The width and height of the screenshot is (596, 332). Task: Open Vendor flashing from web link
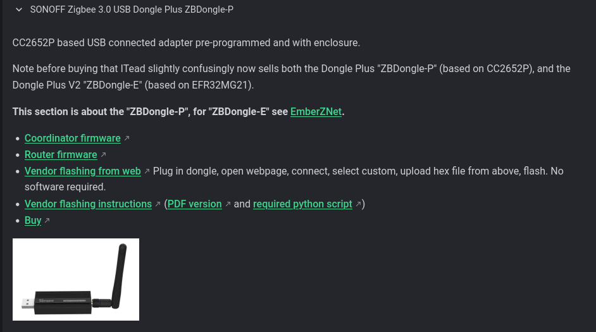tap(82, 171)
